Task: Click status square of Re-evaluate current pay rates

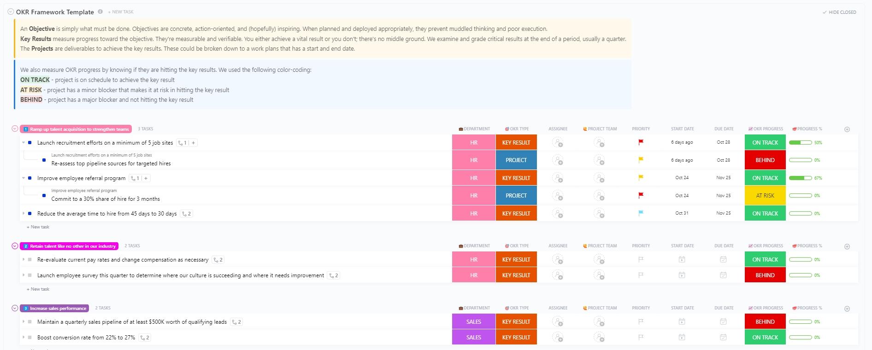Action: pyautogui.click(x=30, y=260)
